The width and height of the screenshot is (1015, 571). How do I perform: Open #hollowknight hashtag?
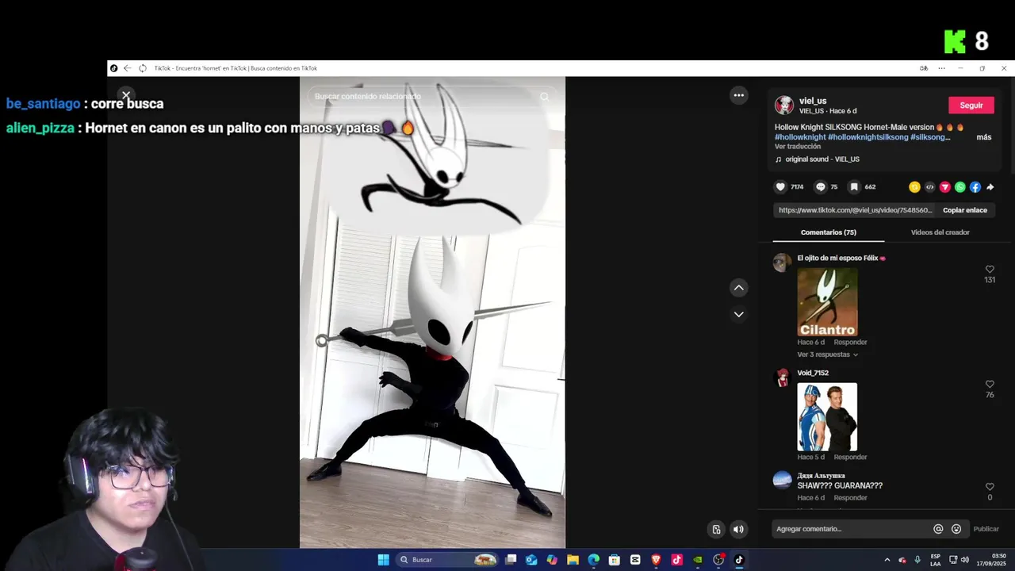click(x=800, y=137)
